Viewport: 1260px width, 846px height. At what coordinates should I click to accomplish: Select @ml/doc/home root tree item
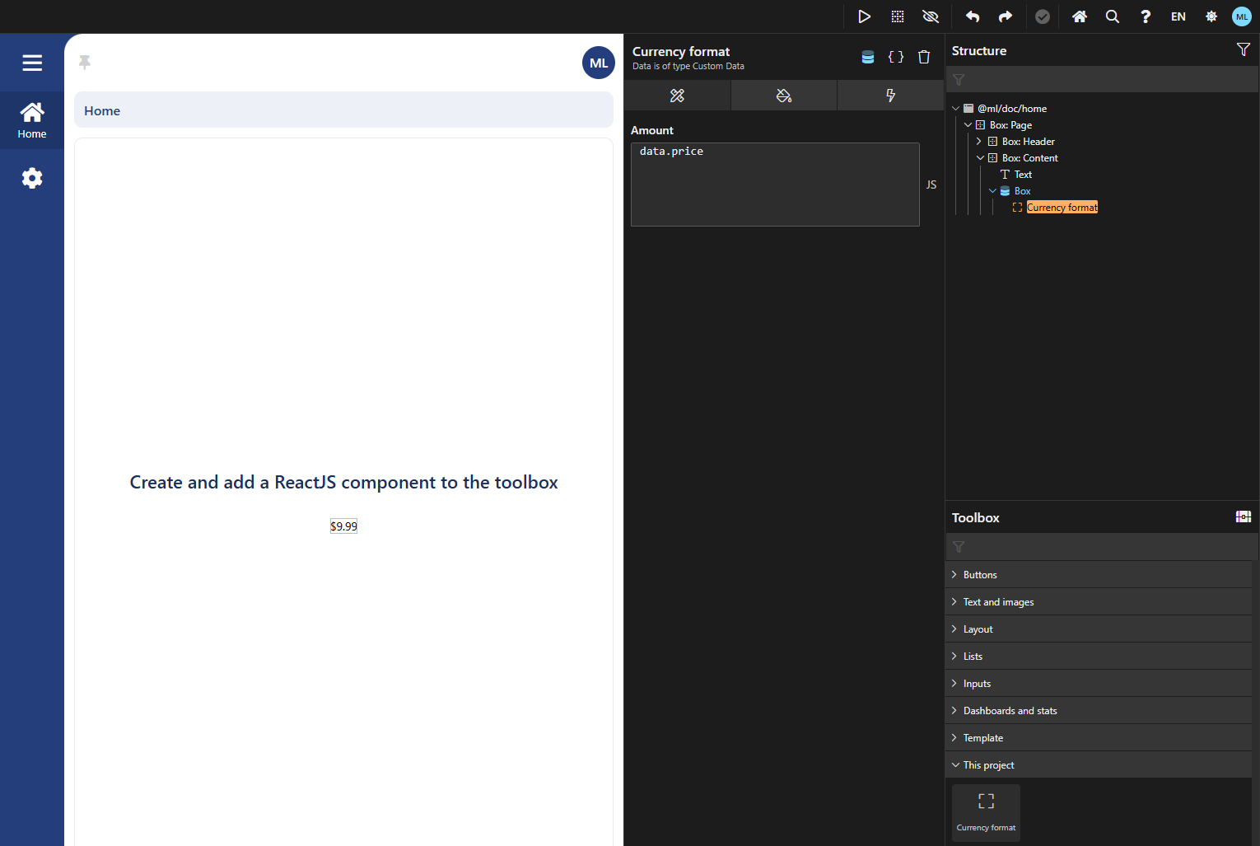(x=1012, y=109)
